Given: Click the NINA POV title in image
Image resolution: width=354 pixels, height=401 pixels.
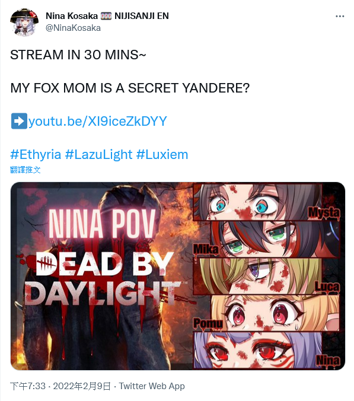Looking at the screenshot, I should [102, 224].
